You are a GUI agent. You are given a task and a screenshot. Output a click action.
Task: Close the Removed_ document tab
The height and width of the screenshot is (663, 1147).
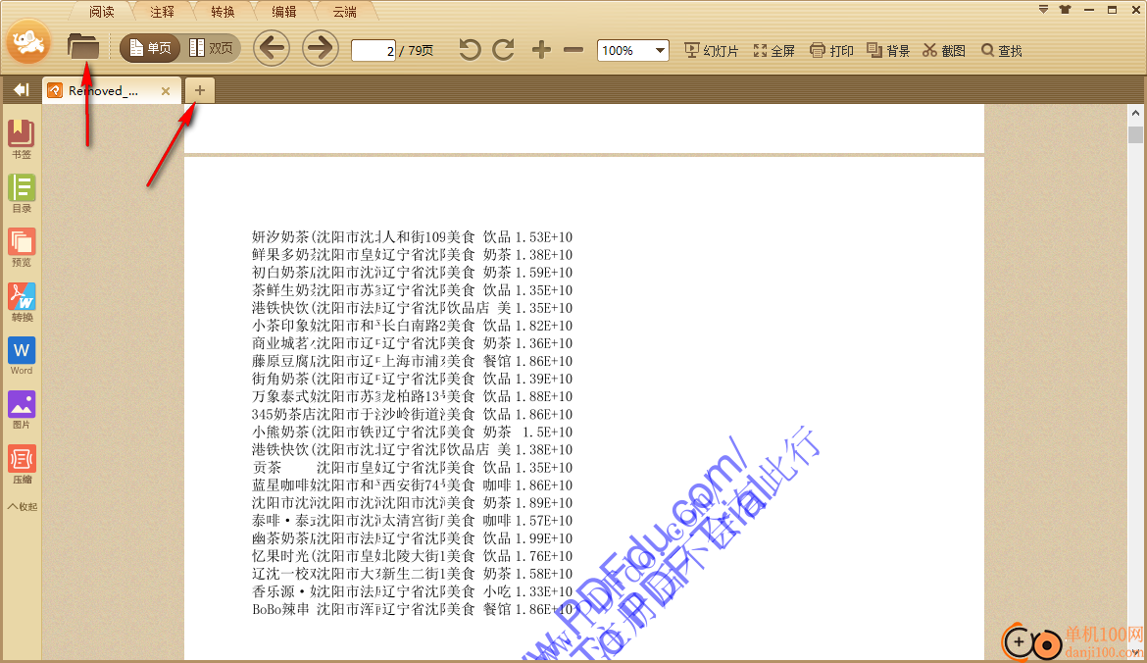[x=166, y=91]
